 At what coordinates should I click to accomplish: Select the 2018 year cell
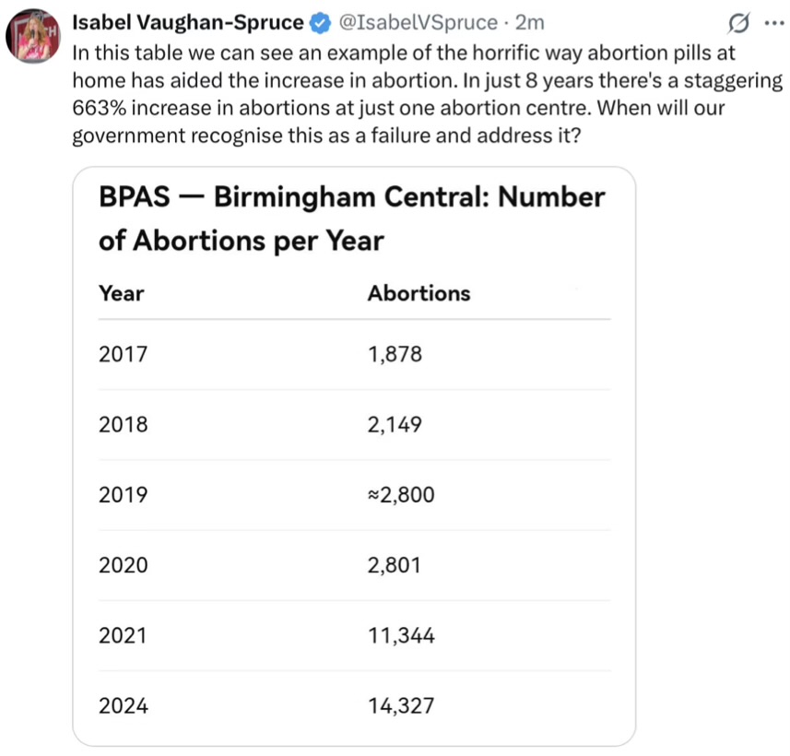click(123, 425)
